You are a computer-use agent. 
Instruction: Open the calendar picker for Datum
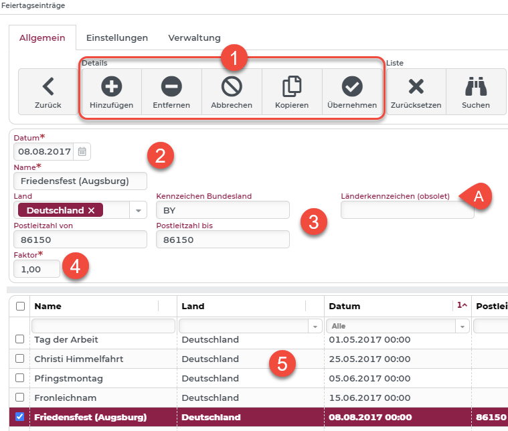82,152
